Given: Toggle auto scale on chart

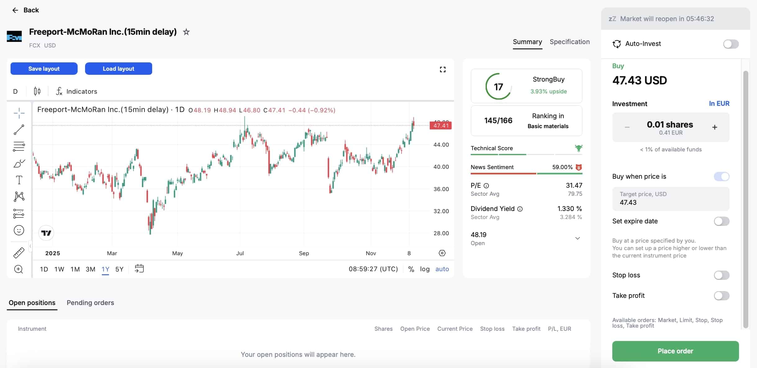Looking at the screenshot, I should 442,269.
